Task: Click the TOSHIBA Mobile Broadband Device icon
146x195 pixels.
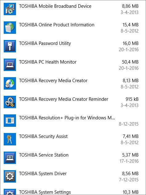Action: [x=10, y=9]
